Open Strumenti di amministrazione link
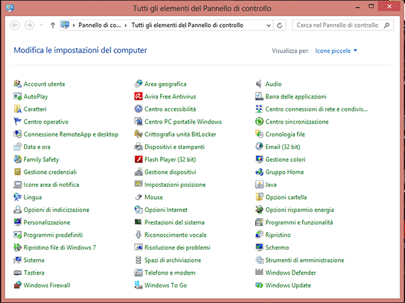The width and height of the screenshot is (405, 303). 304,260
